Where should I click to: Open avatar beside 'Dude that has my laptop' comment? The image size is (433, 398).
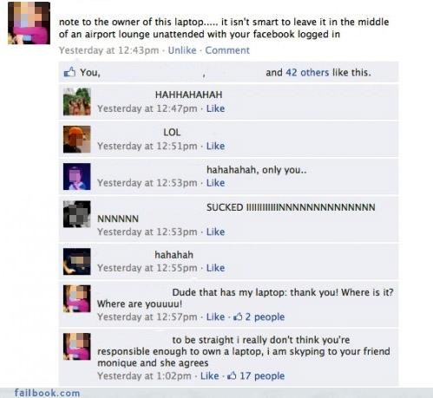(x=77, y=299)
